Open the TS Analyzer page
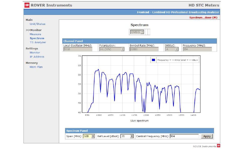Image resolution: width=244 pixels, height=149 pixels. pos(38,42)
